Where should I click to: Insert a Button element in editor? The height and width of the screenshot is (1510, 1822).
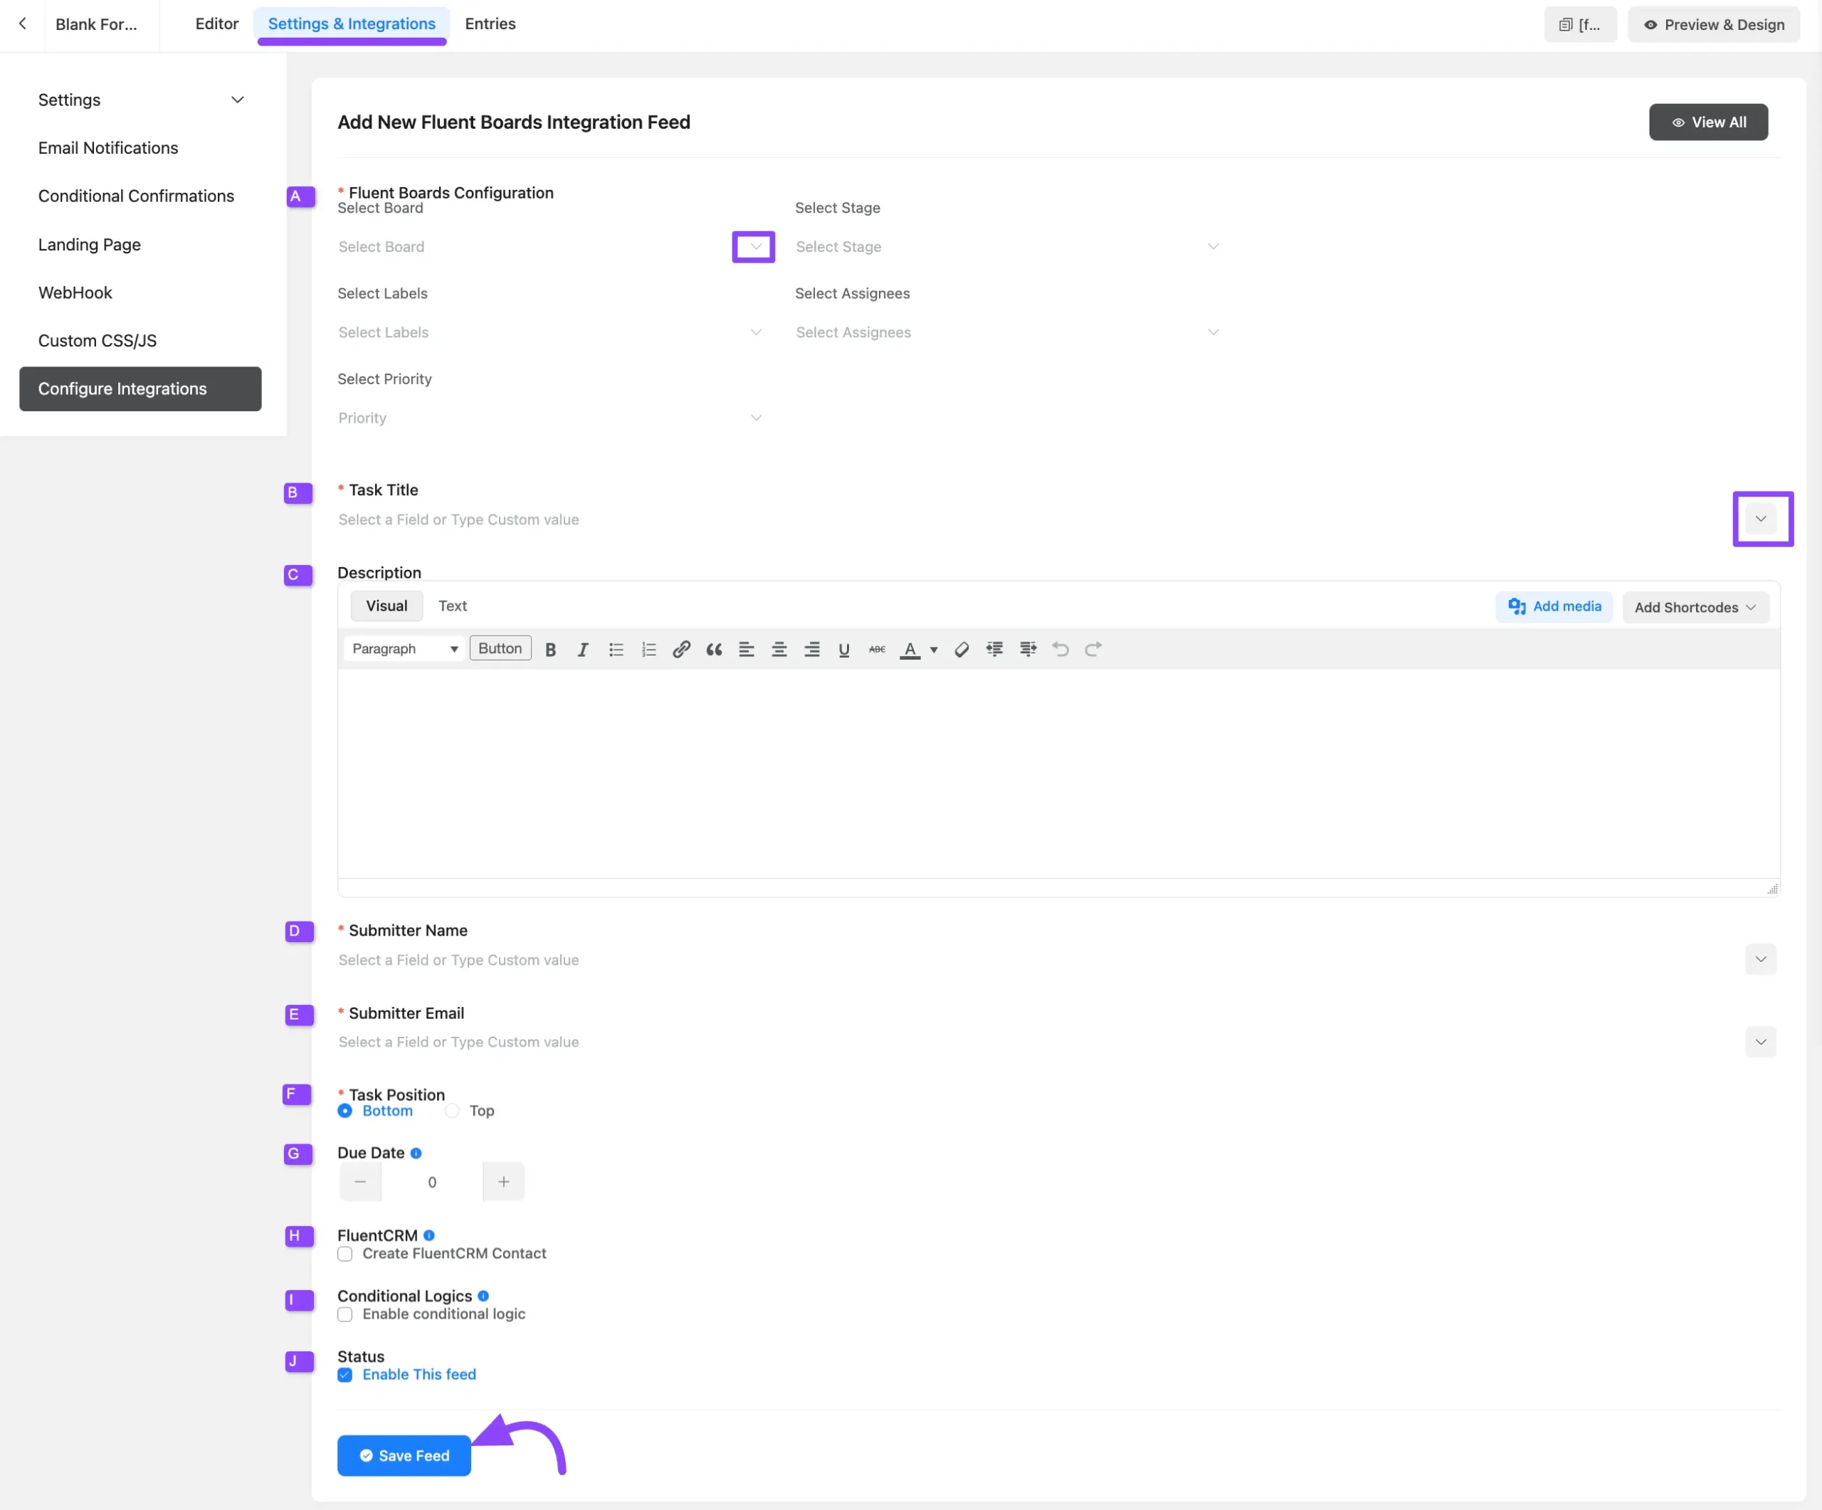tap(500, 649)
